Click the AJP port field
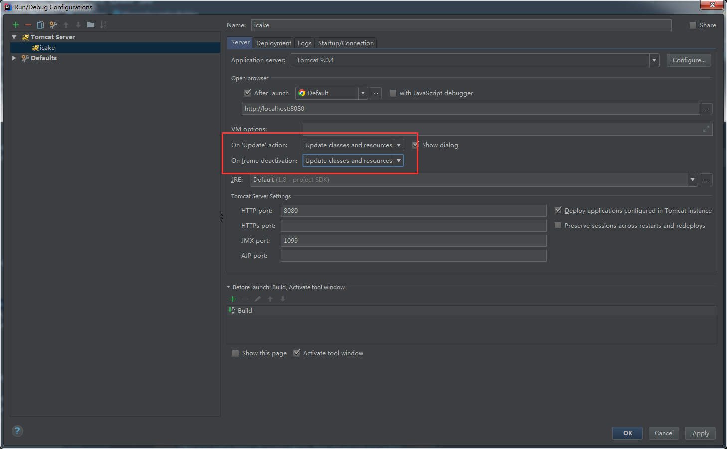Screen dimensions: 727x449 tap(414, 256)
